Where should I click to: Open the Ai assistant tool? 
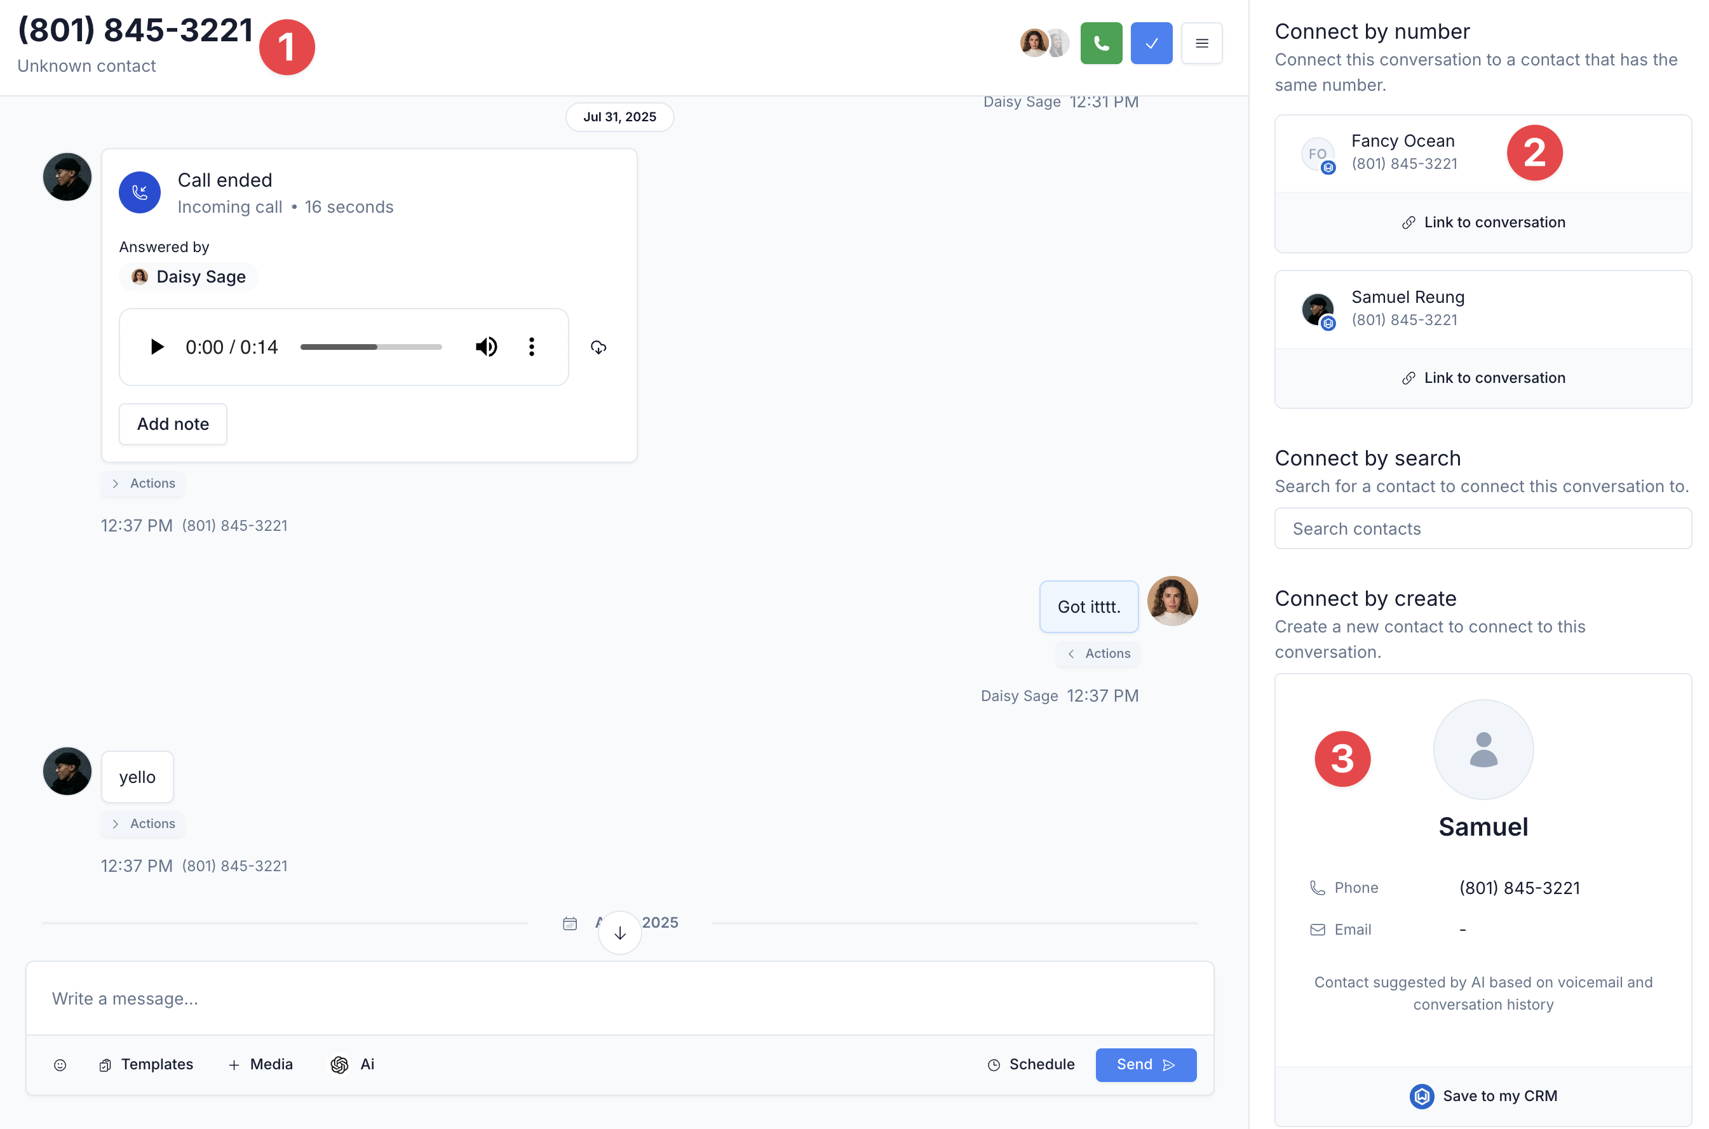point(353,1064)
